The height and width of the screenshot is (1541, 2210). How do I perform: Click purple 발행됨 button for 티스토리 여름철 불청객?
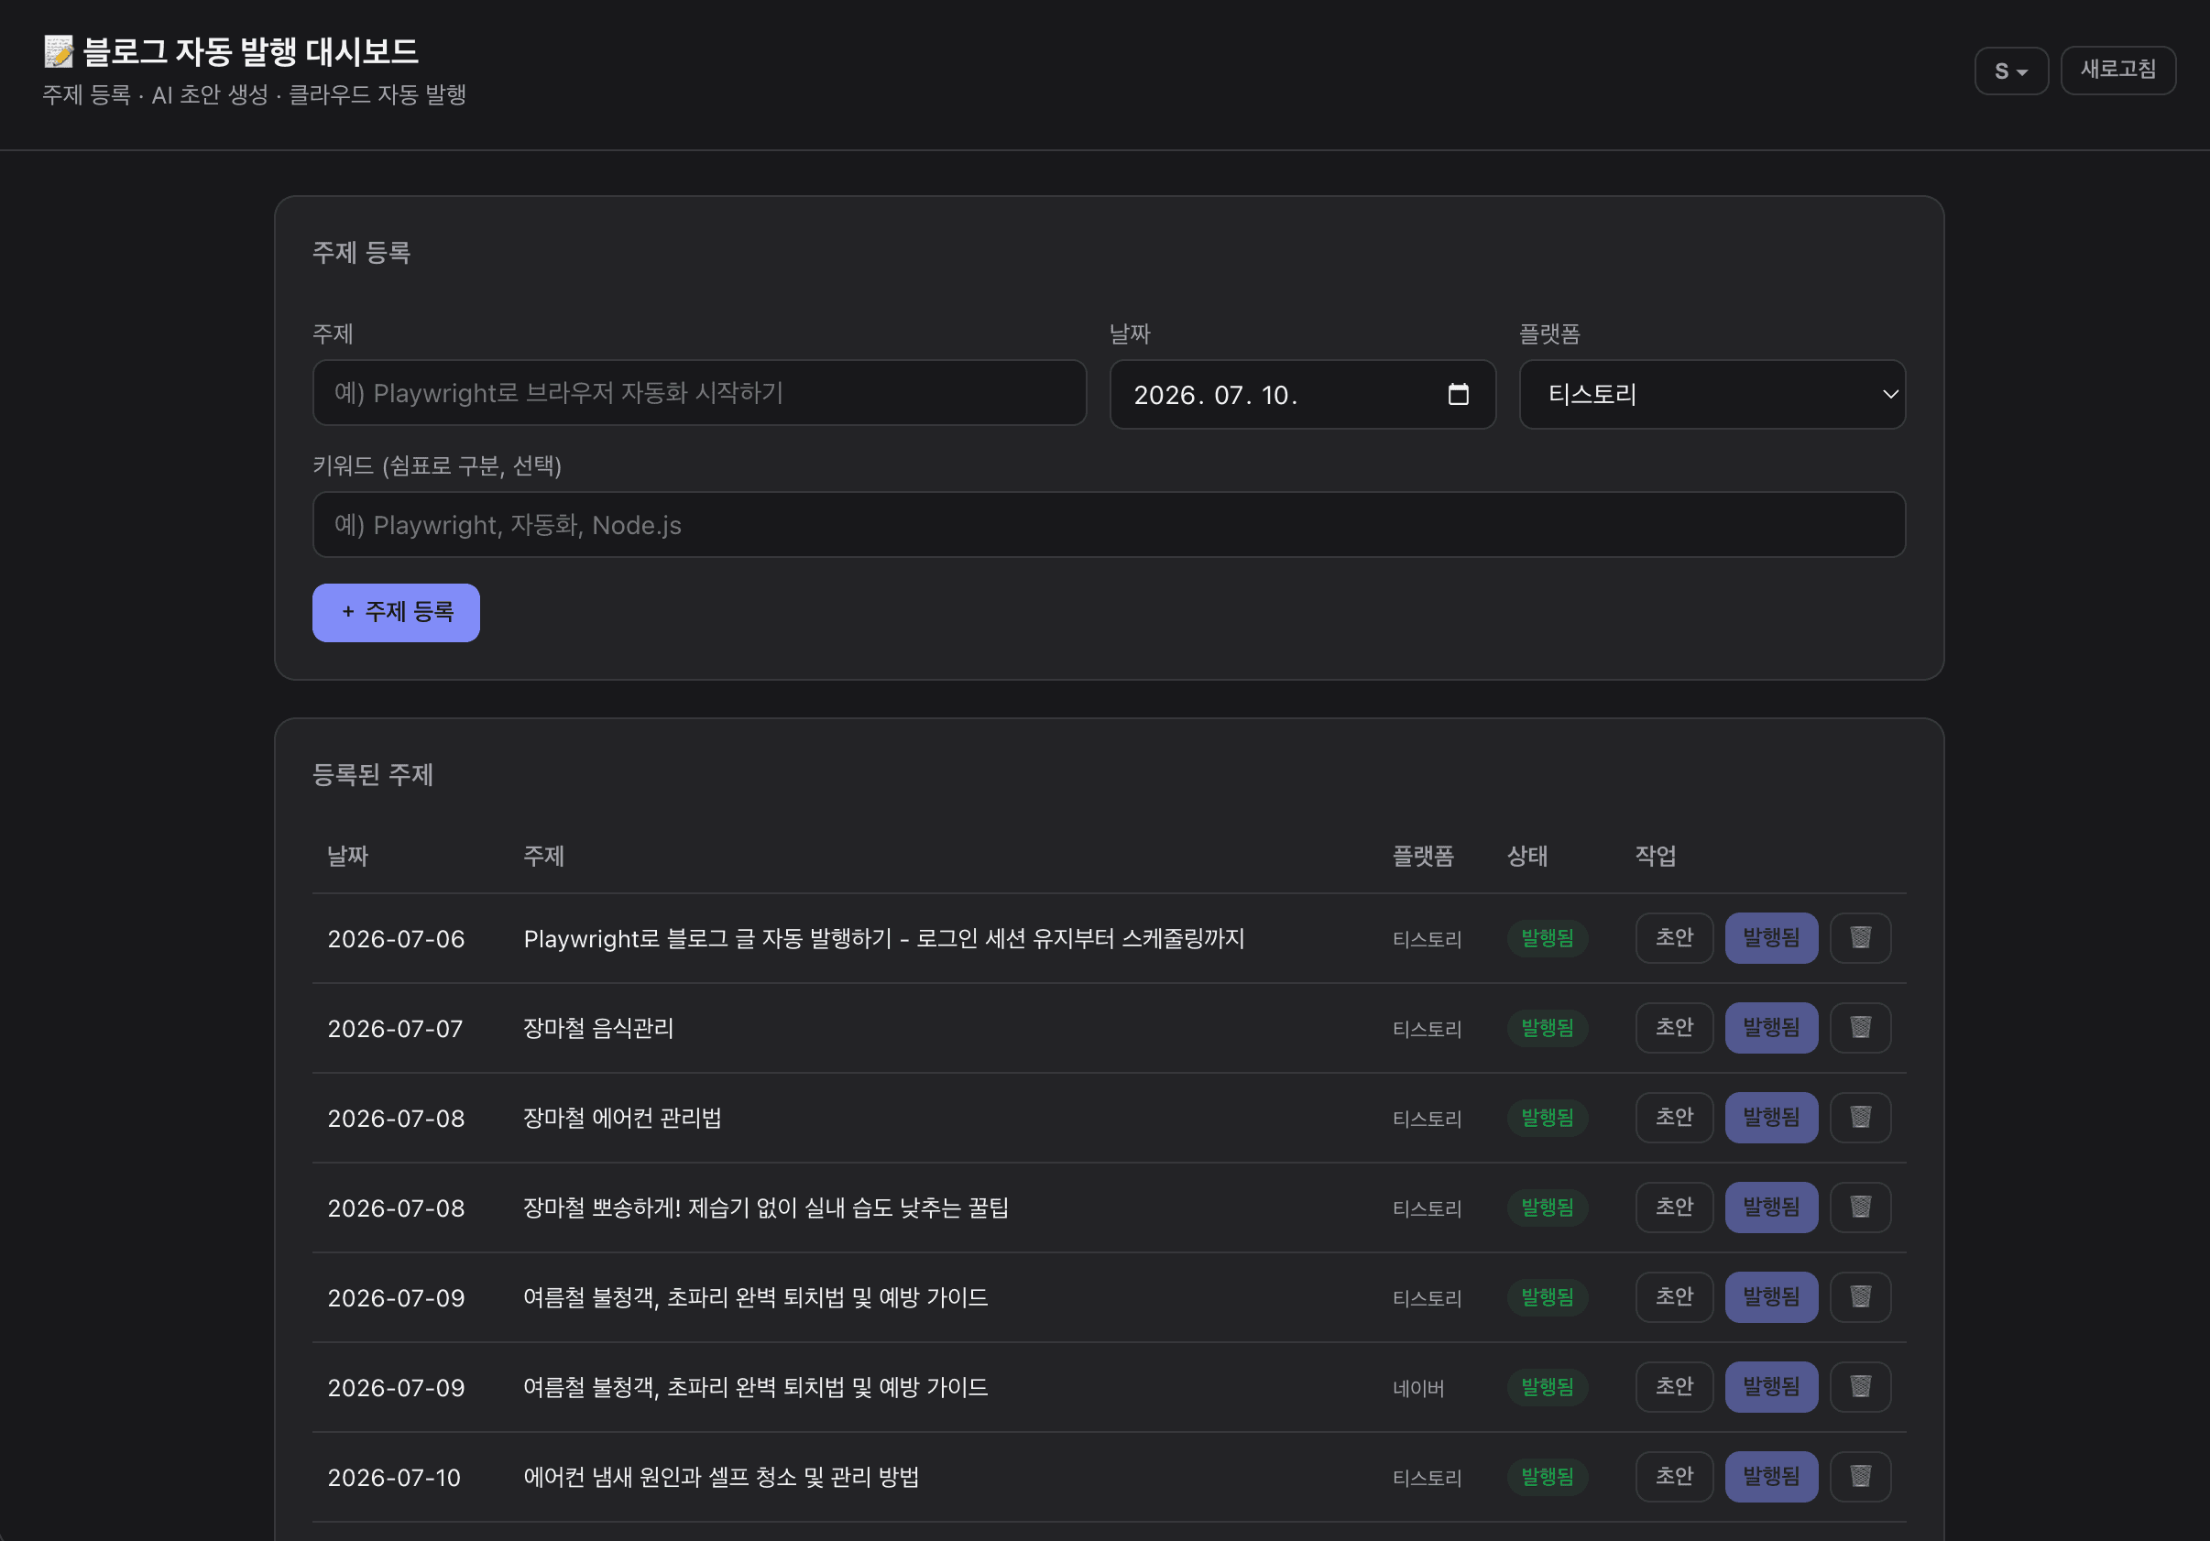point(1771,1296)
